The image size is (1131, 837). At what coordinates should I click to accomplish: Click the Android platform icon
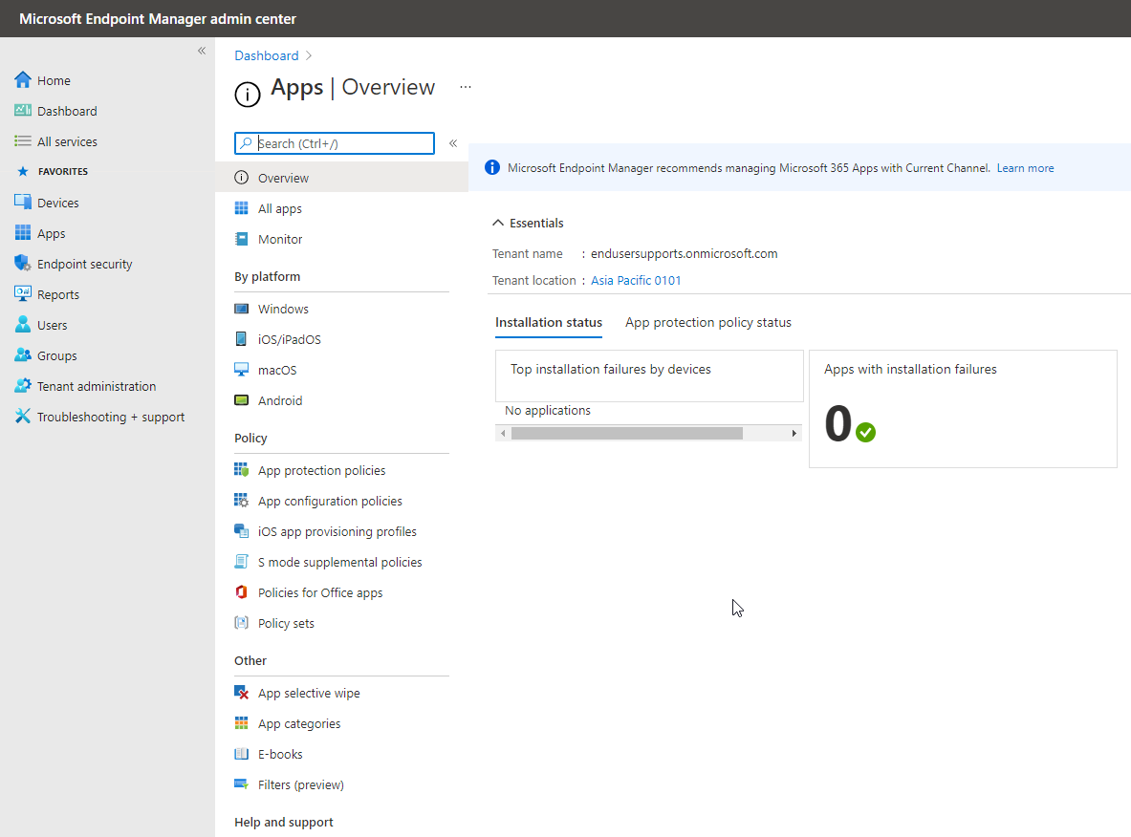tap(242, 400)
